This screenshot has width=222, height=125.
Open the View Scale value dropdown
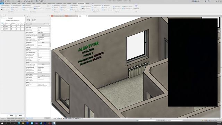pos(44,27)
